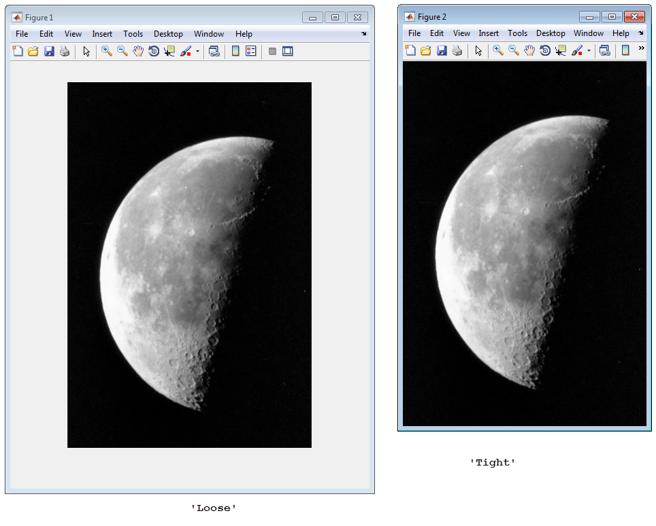The image size is (656, 526).
Task: Expand Brush color dropdown arrow in Figure 2
Action: click(x=589, y=50)
